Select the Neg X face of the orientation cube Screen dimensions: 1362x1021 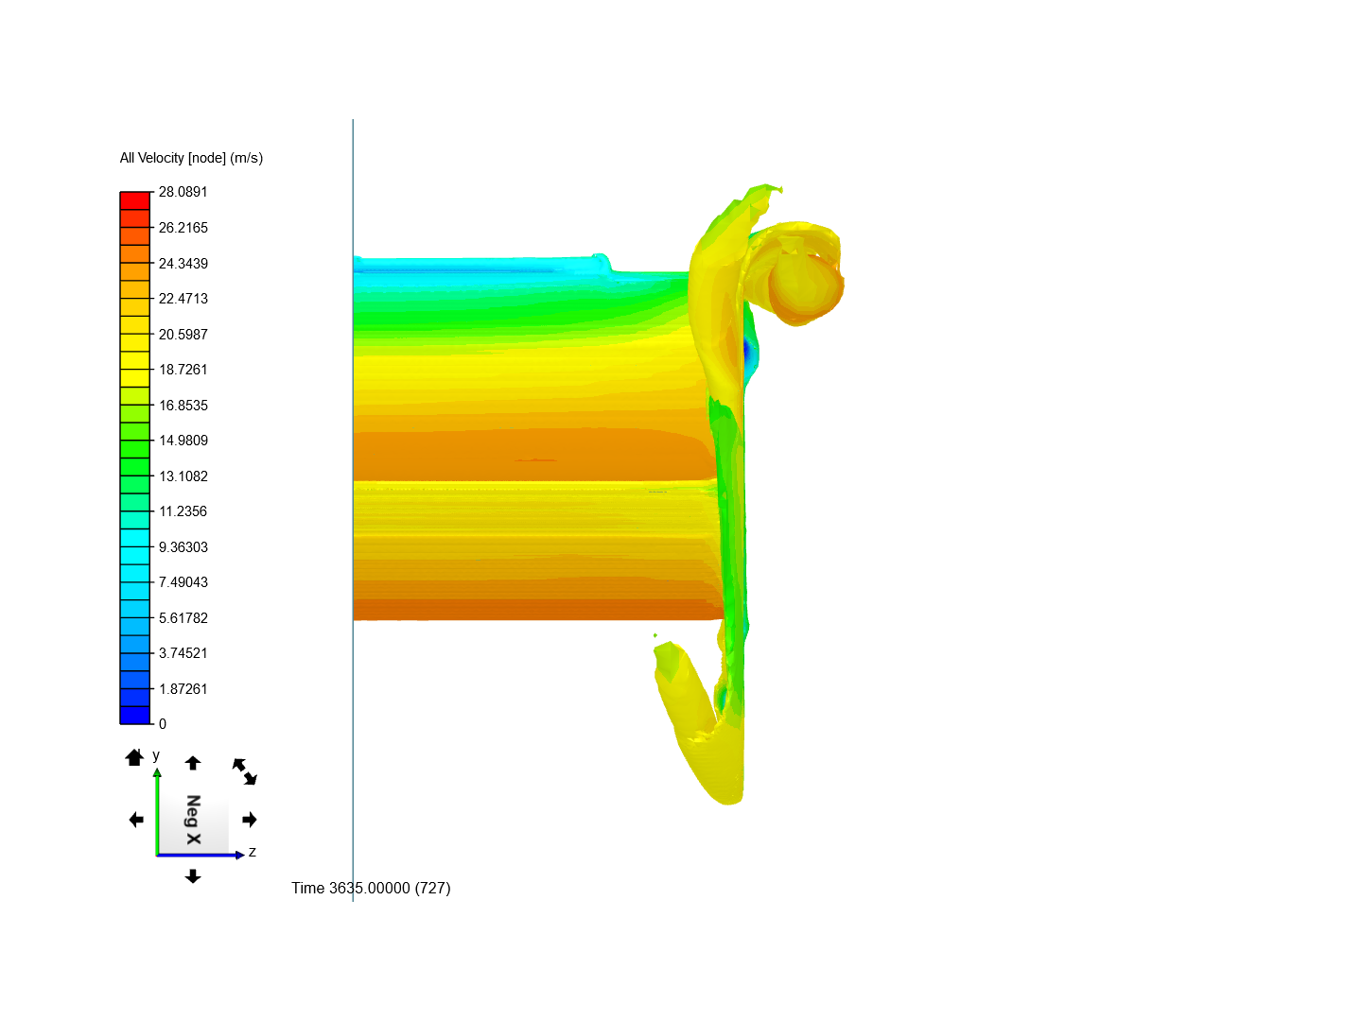[194, 820]
